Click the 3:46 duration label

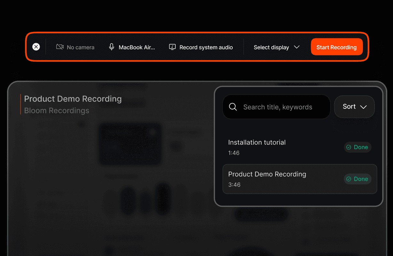(234, 185)
